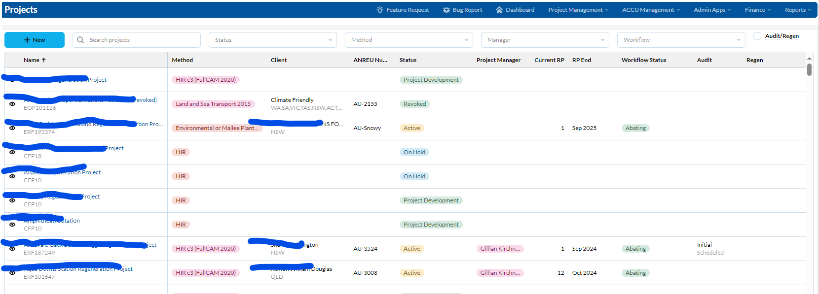The image size is (819, 294).
Task: Click the Environmental or Mallee Plant method tag
Action: coord(217,128)
